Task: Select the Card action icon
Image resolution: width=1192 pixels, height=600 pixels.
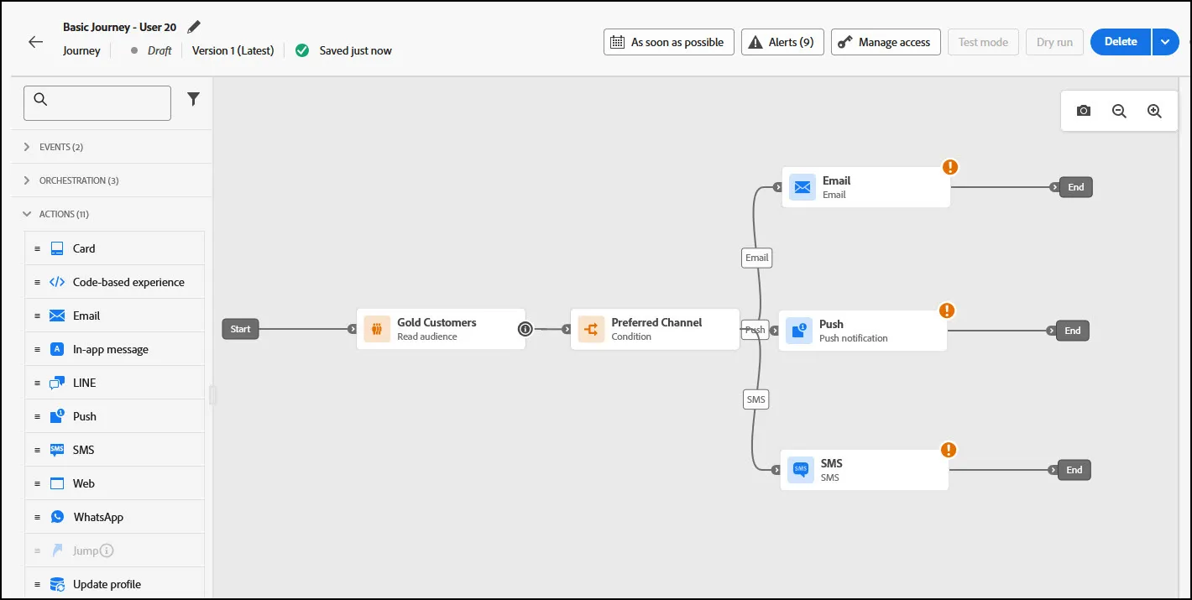Action: click(57, 248)
